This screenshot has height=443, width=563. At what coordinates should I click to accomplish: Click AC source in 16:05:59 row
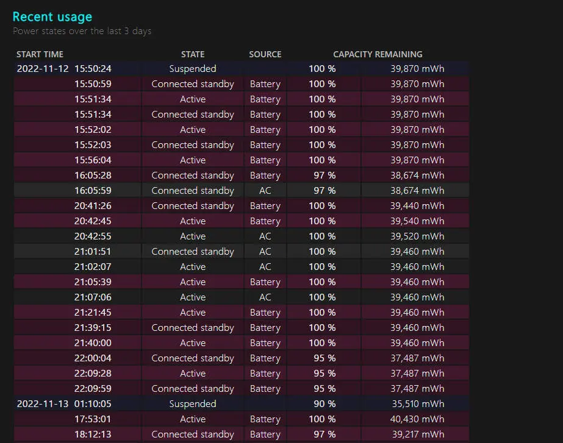265,191
